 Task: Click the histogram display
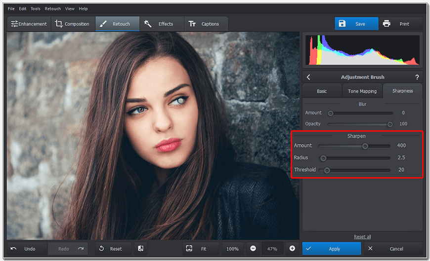(x=362, y=50)
